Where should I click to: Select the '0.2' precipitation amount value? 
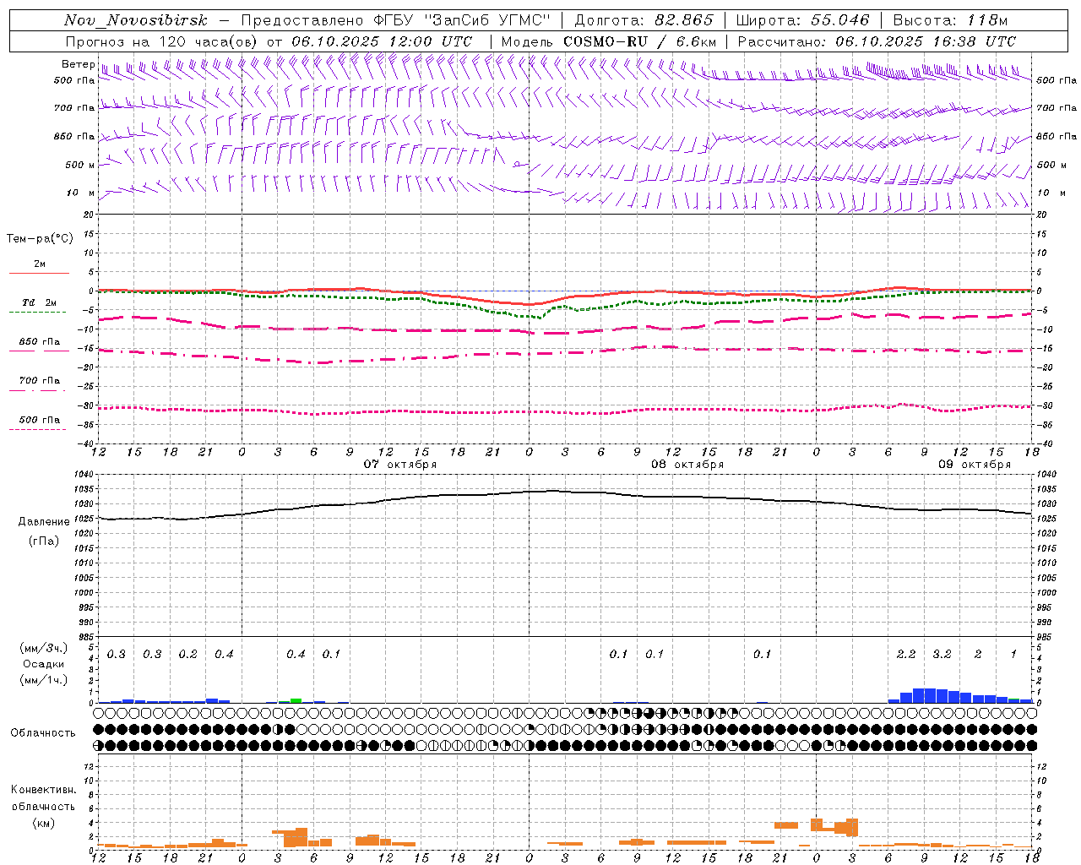[x=188, y=655]
